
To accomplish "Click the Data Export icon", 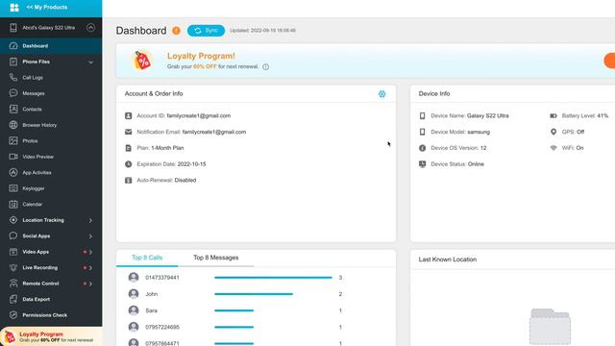I will tap(13, 299).
